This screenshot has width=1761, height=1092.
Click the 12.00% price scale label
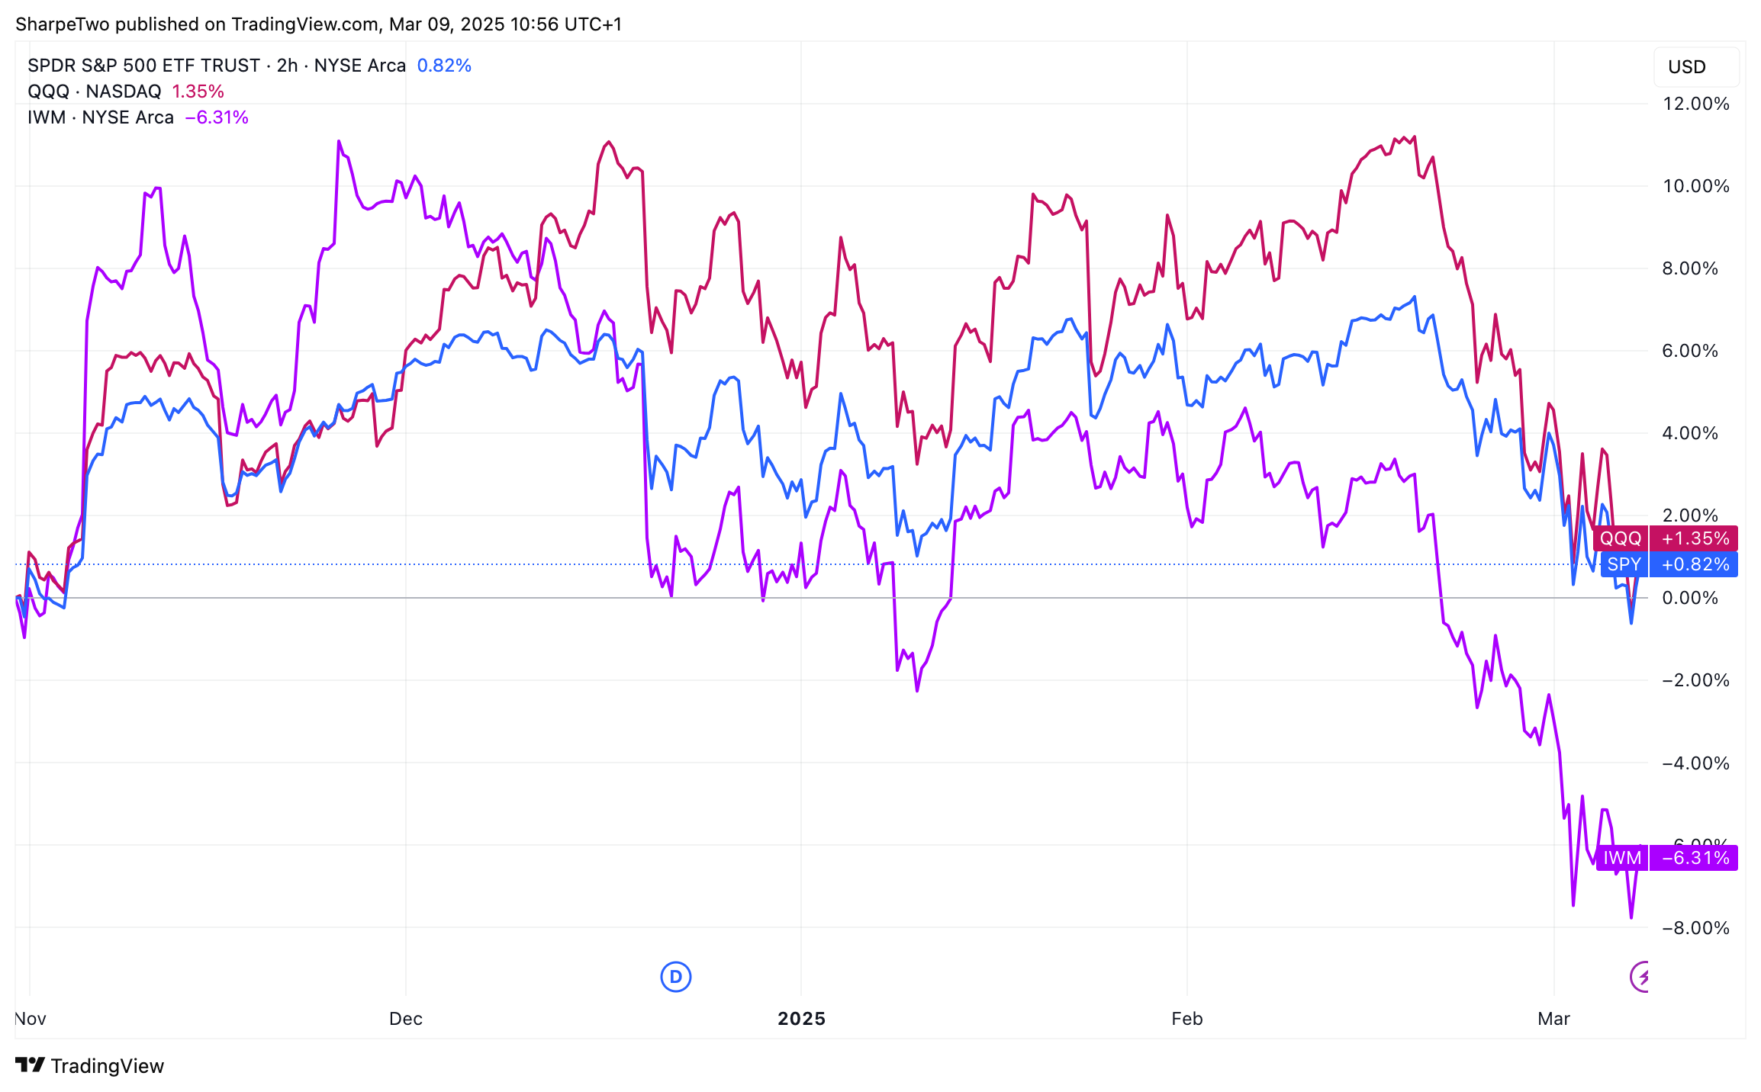click(x=1695, y=104)
